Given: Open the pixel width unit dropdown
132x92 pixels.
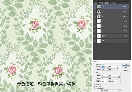Looking at the screenshot, I should 112,67.
